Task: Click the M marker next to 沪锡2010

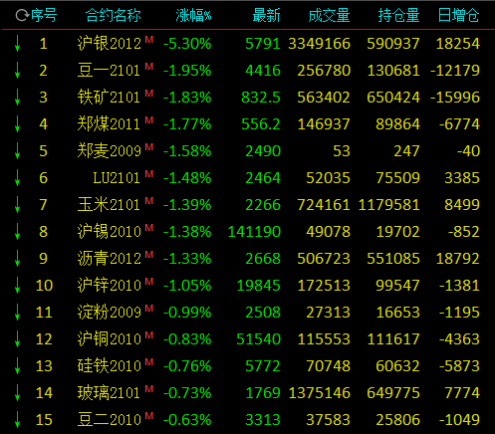Action: (x=149, y=228)
